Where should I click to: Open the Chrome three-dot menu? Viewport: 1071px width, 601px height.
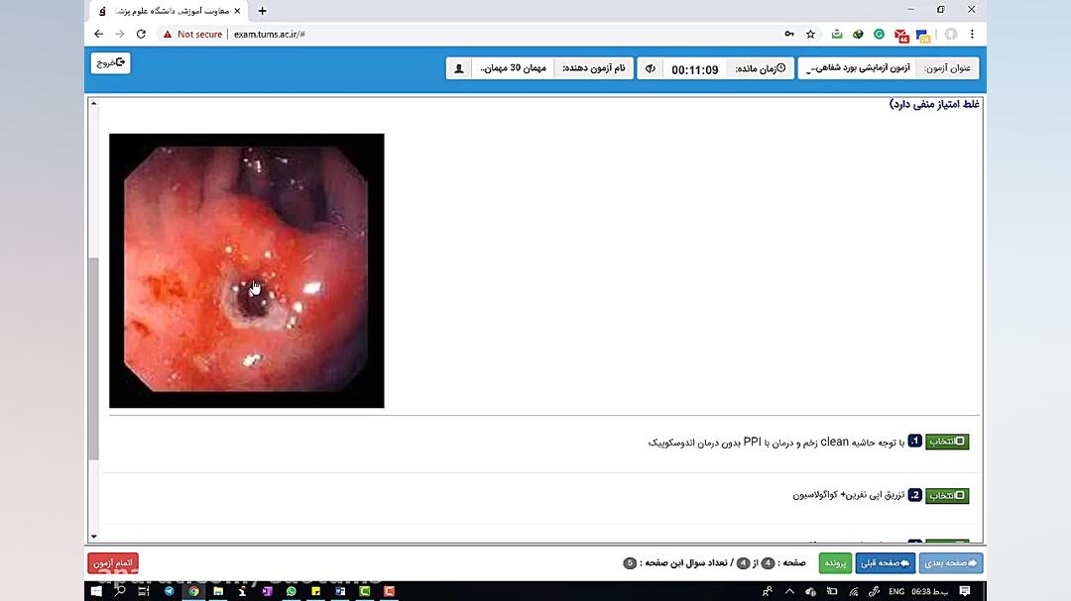[x=972, y=34]
